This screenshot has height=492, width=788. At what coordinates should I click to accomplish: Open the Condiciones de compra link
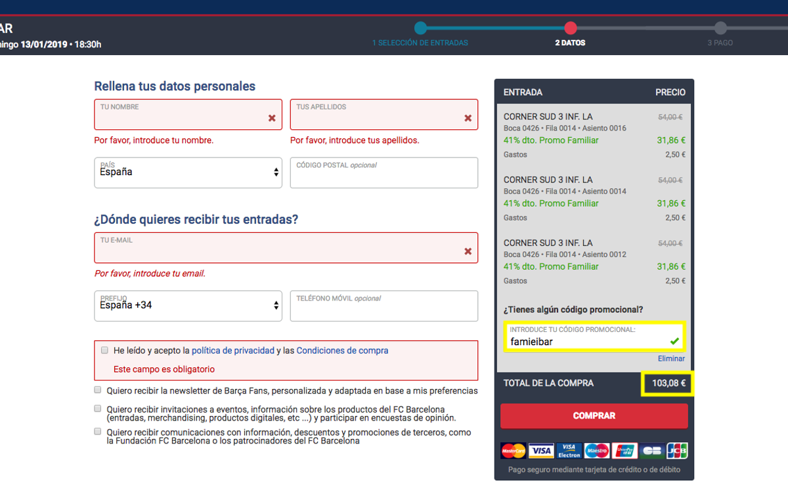[342, 350]
